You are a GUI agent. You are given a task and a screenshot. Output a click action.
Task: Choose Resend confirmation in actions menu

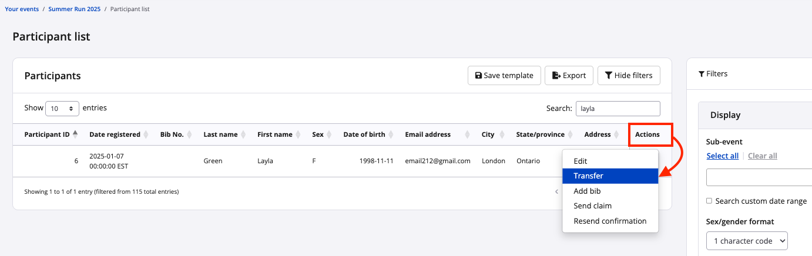610,221
